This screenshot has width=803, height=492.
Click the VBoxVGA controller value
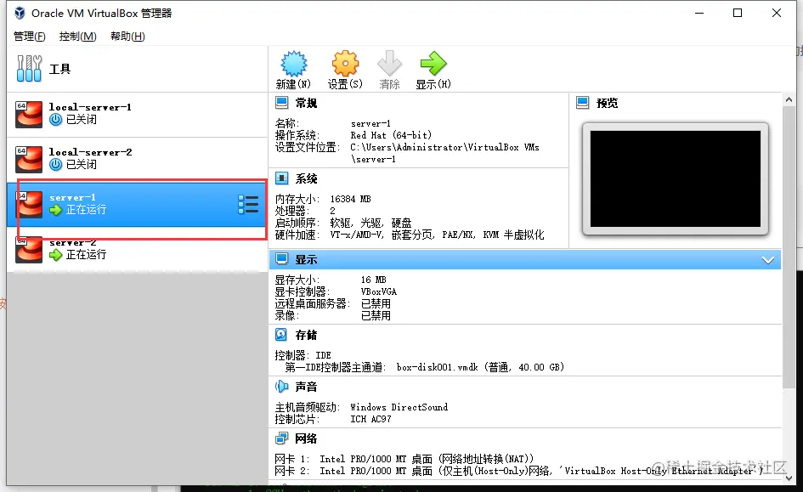pos(378,291)
